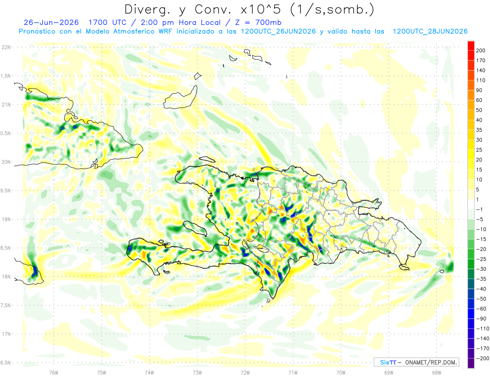This screenshot has height=378, width=490.
Task: Click the '-30' color scale label
Action: (481, 269)
